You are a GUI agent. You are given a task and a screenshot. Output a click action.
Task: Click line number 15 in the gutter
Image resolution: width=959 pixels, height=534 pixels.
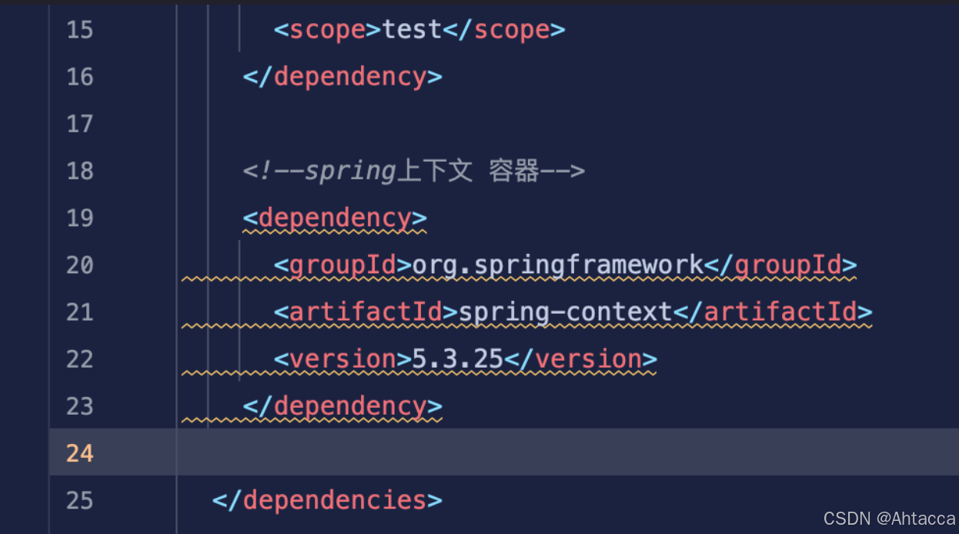79,30
